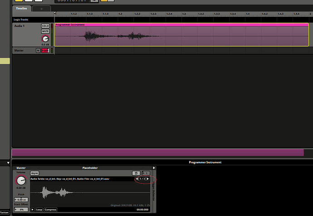Image resolution: width=313 pixels, height=216 pixels.
Task: Select the Master track name
Action: (x=19, y=50)
